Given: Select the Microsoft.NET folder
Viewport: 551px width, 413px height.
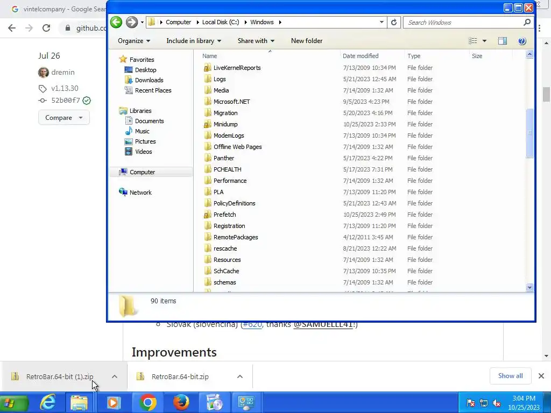Looking at the screenshot, I should 231,102.
